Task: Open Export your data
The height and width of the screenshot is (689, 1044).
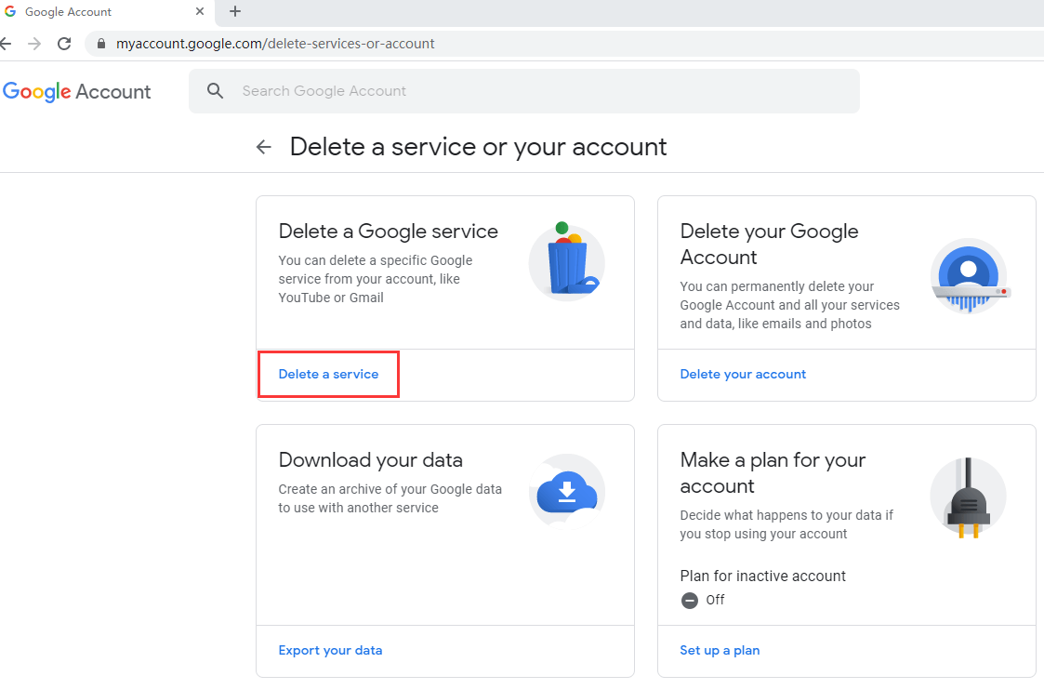Action: click(330, 650)
